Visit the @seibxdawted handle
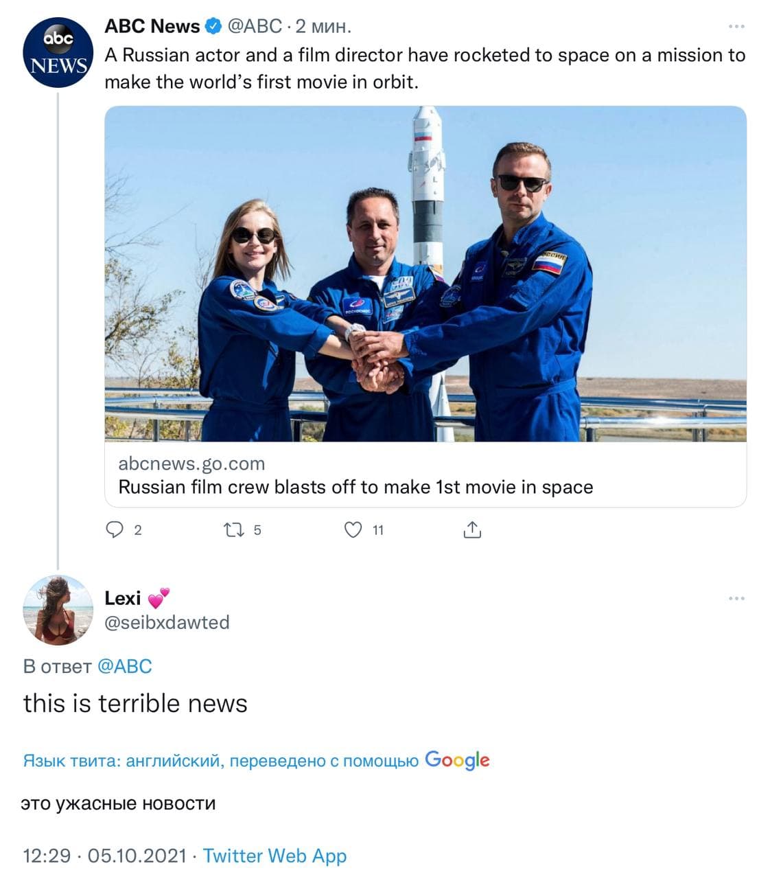This screenshot has width=770, height=879. [167, 622]
